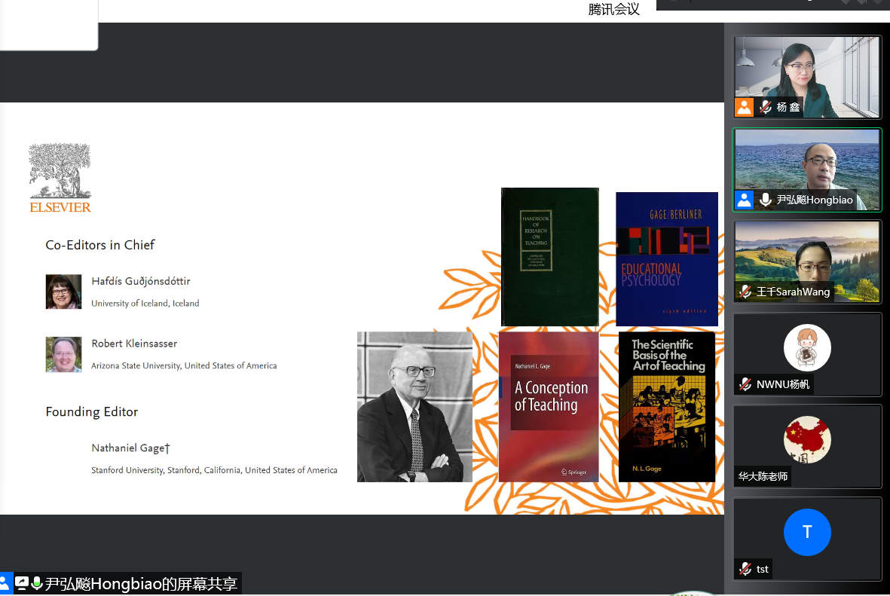The width and height of the screenshot is (890, 596).
Task: Click the green microphone icon in screen share label
Action: click(36, 583)
